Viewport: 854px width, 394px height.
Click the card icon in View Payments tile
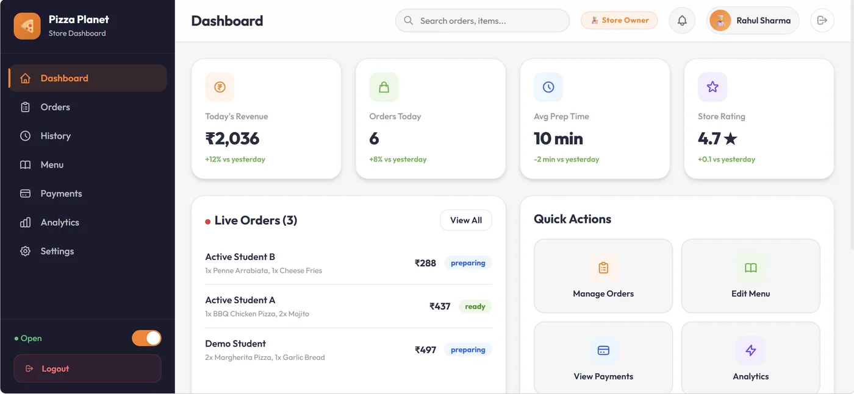tap(603, 350)
